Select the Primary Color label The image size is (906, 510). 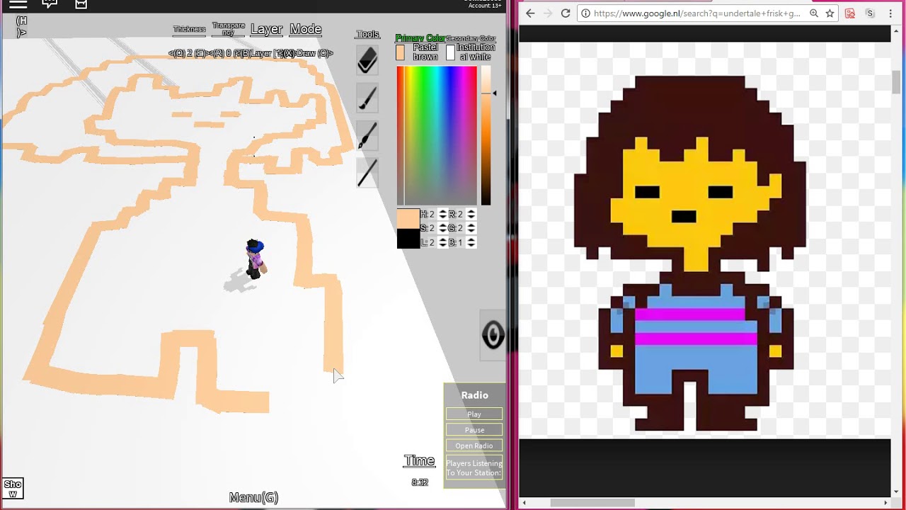(x=420, y=38)
